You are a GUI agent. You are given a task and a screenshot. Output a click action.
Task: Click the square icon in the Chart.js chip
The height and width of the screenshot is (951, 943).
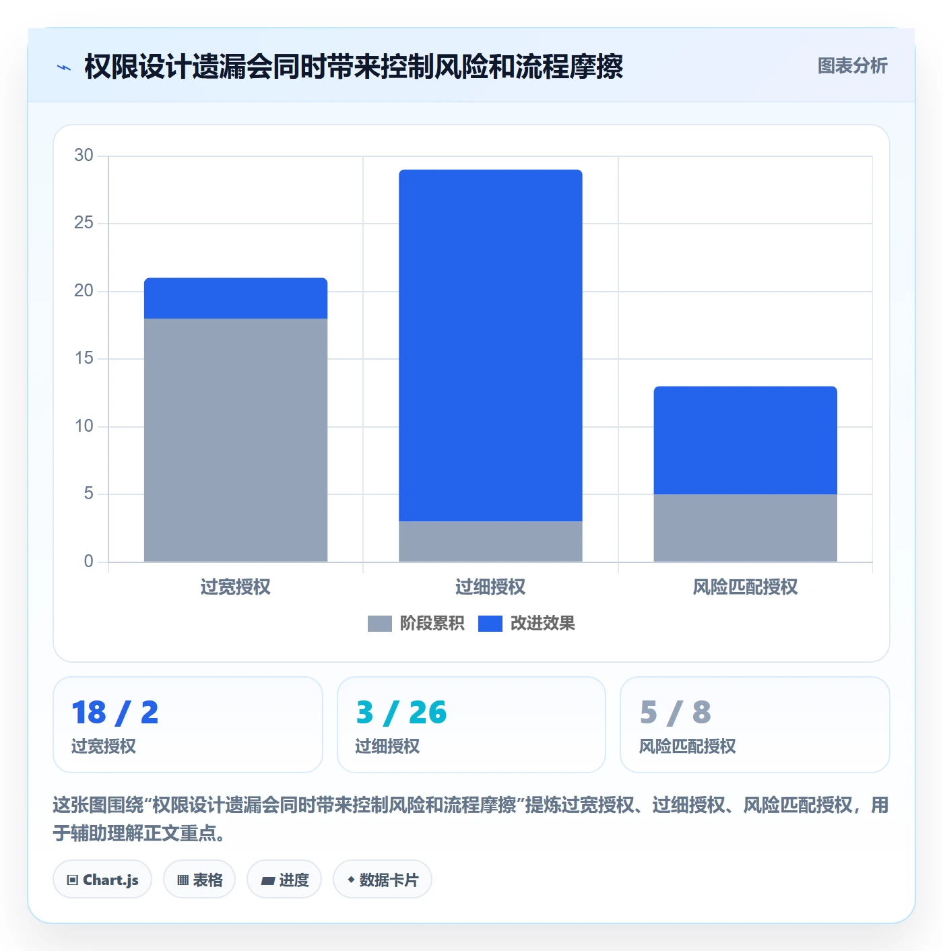(x=73, y=880)
